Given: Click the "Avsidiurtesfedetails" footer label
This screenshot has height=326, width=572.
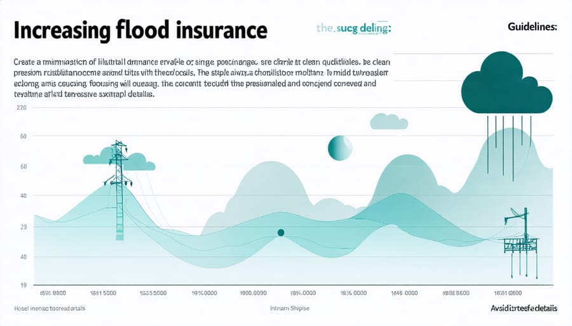Looking at the screenshot, I should point(524,308).
